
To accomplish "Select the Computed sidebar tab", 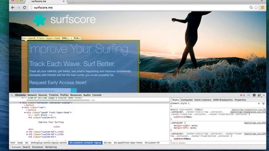I will [187, 100].
